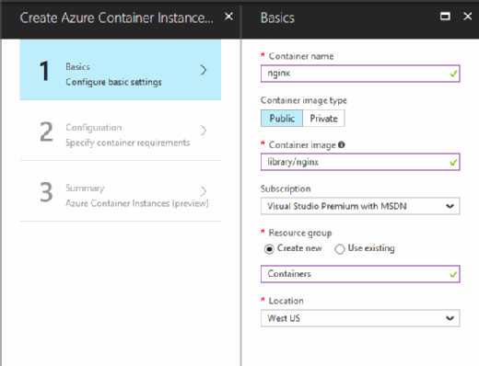Screen dimensions: 479x366
Task: Open the Subscription dropdown
Action: (x=360, y=206)
